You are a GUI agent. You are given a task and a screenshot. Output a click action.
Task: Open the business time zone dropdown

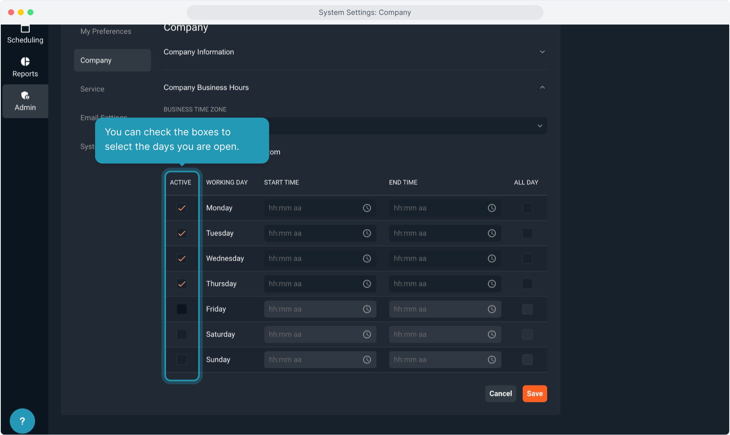(539, 126)
